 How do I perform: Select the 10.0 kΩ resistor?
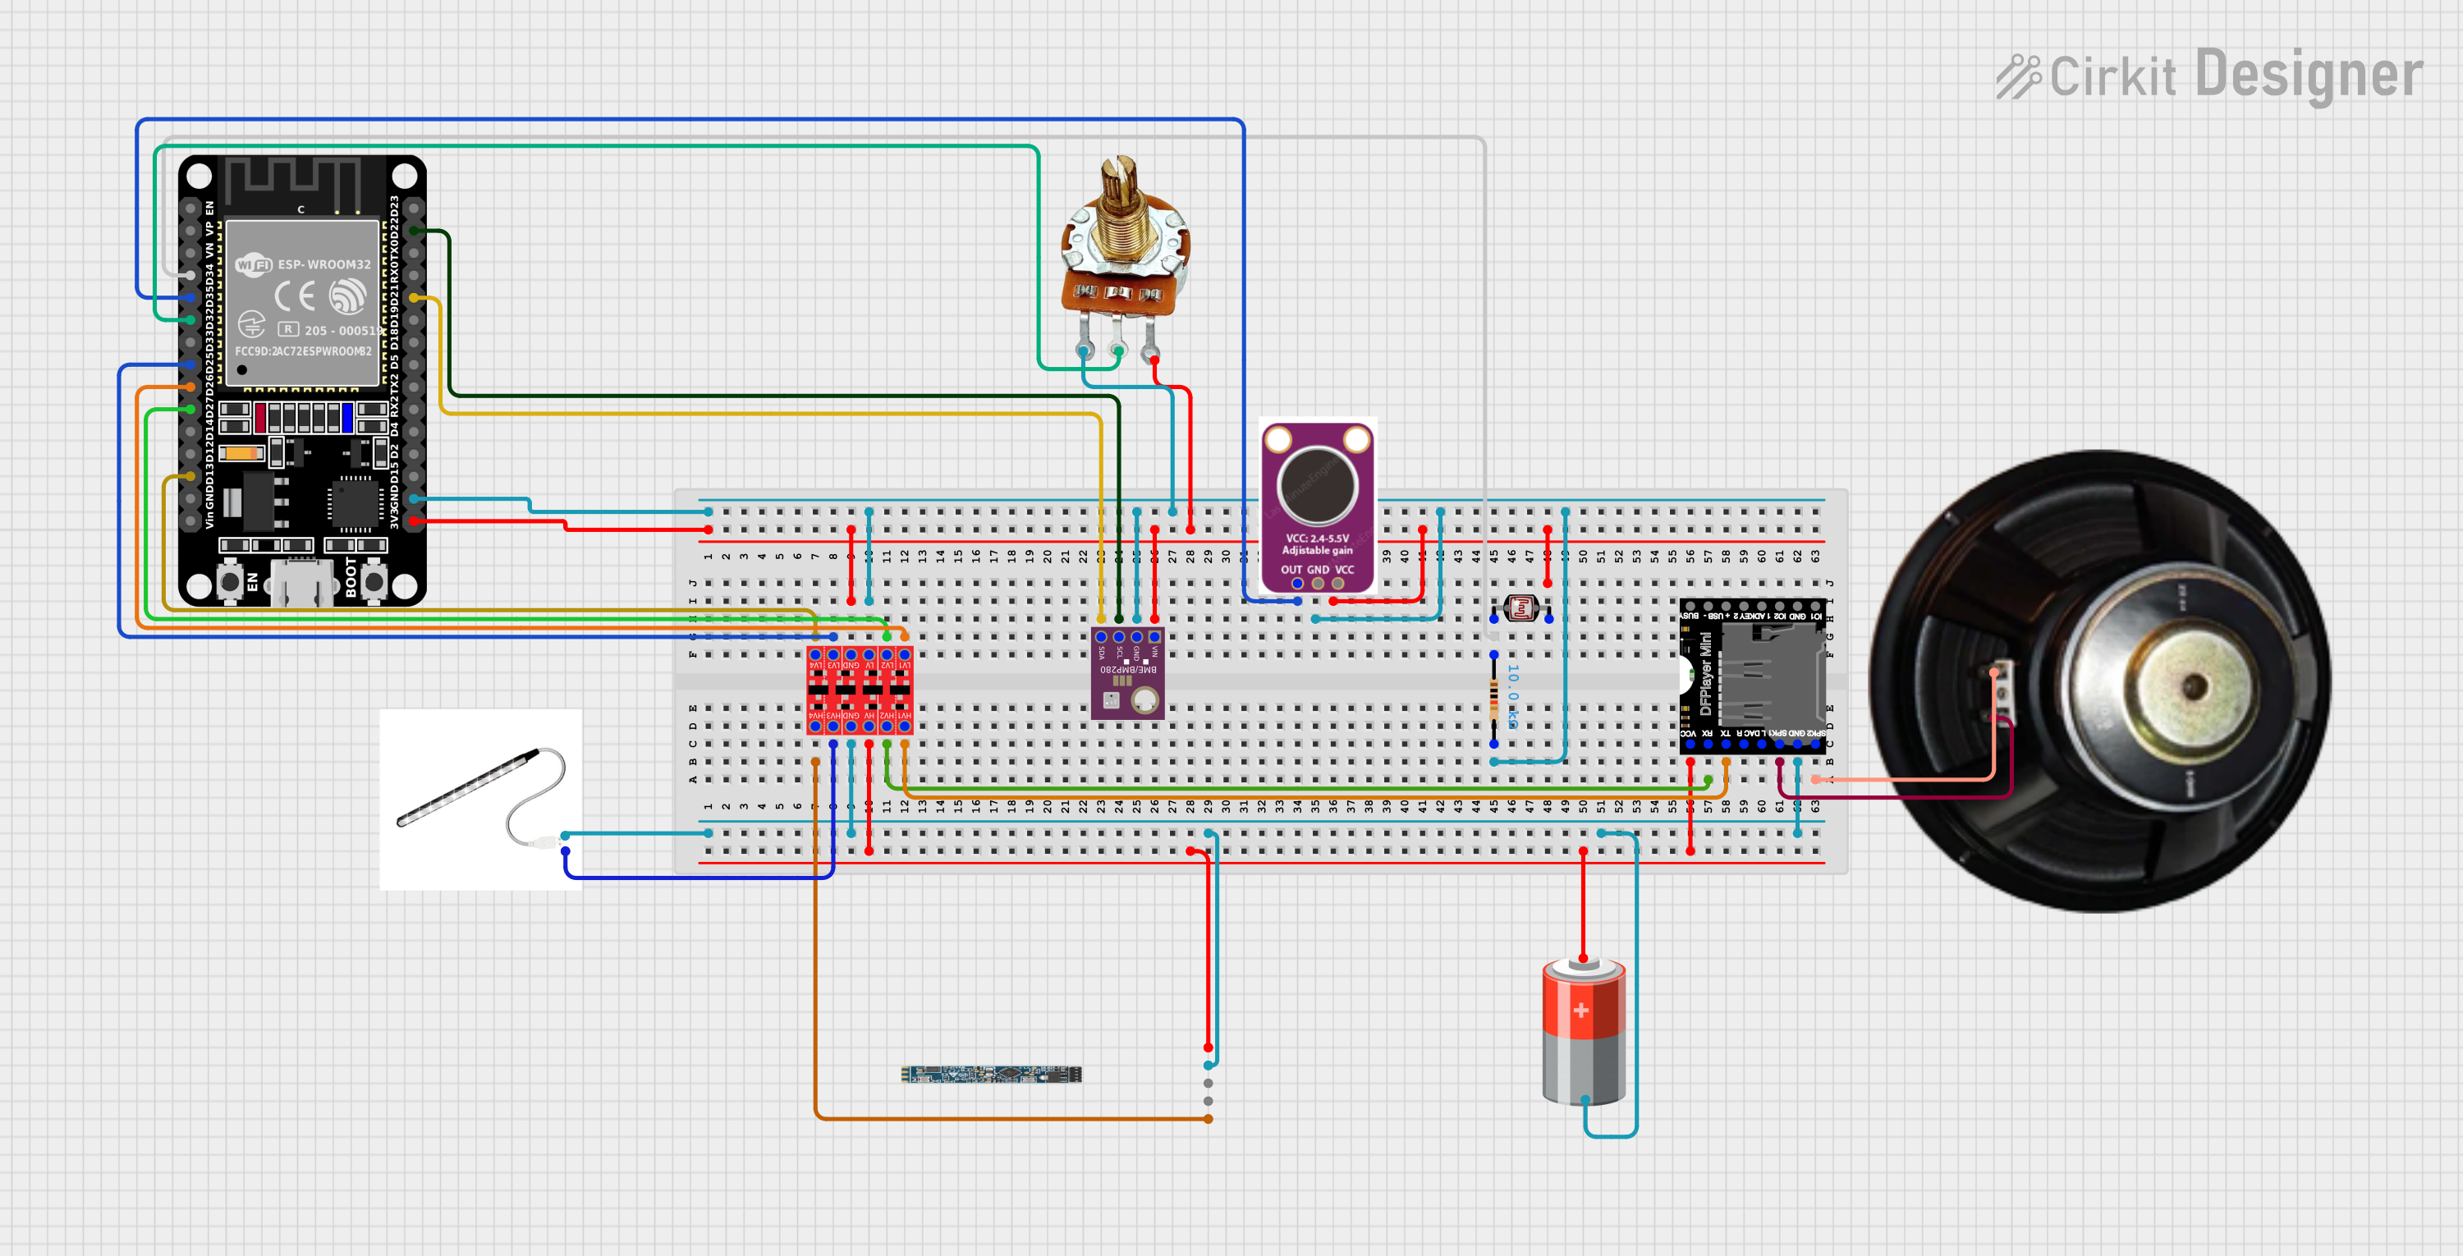tap(1494, 699)
